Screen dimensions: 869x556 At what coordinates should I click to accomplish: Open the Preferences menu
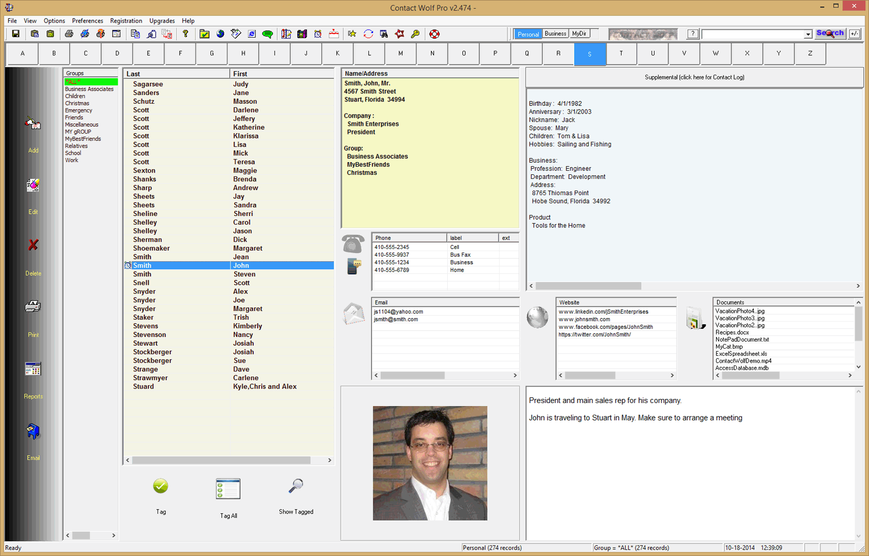tap(87, 21)
